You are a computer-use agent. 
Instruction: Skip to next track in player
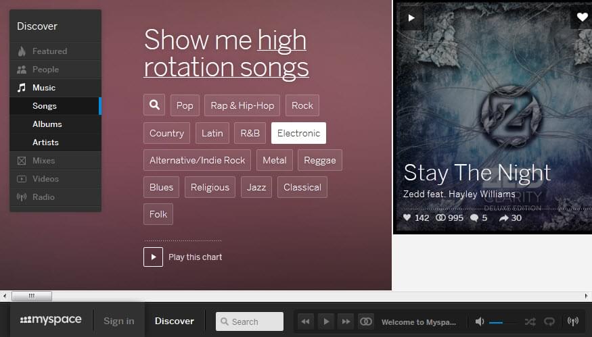[x=346, y=321]
